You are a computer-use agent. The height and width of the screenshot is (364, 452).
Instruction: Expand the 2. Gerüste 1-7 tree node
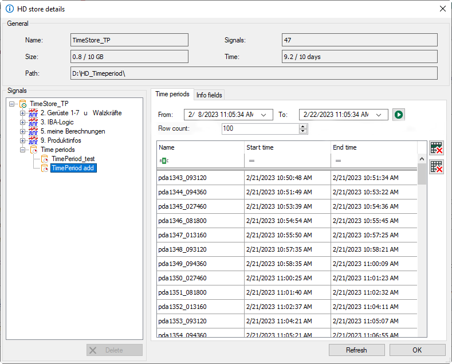(x=23, y=113)
